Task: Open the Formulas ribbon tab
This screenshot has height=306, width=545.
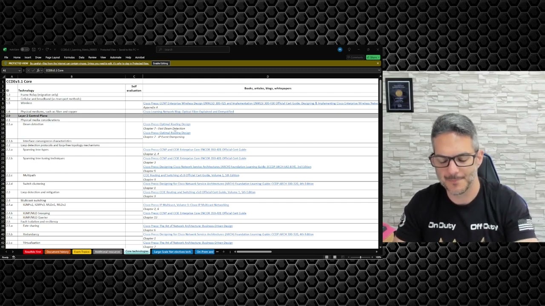Action: pyautogui.click(x=69, y=57)
